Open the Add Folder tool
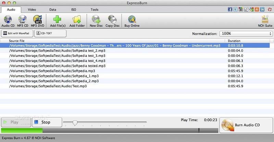This screenshot has height=142, width=274. point(77,19)
